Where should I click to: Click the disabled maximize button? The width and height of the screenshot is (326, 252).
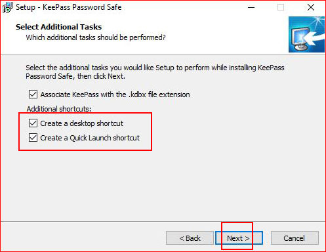(x=281, y=7)
